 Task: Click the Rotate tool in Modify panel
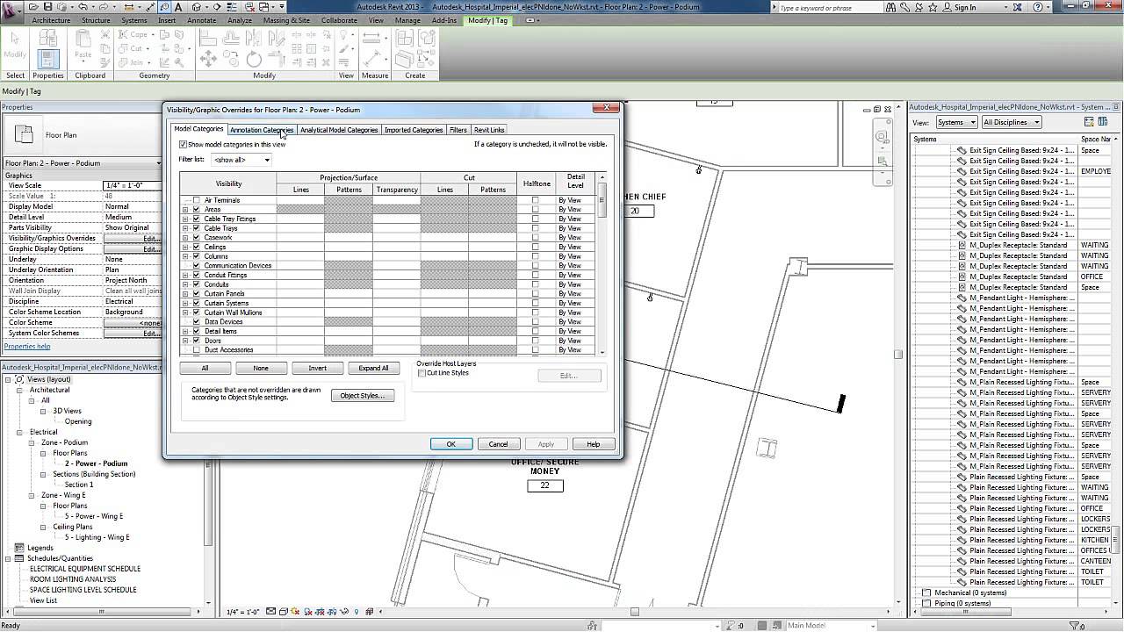click(x=254, y=59)
